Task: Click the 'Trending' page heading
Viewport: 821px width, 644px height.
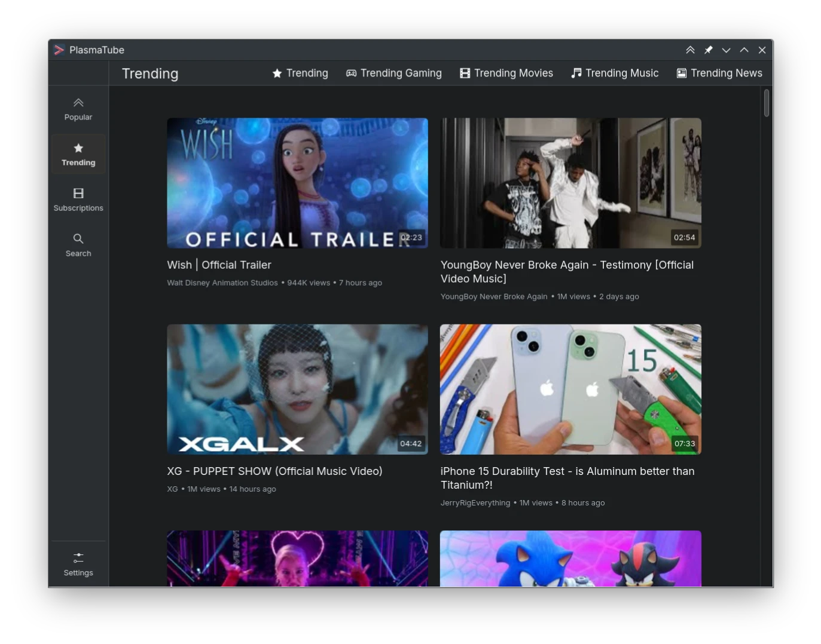Action: [x=150, y=73]
